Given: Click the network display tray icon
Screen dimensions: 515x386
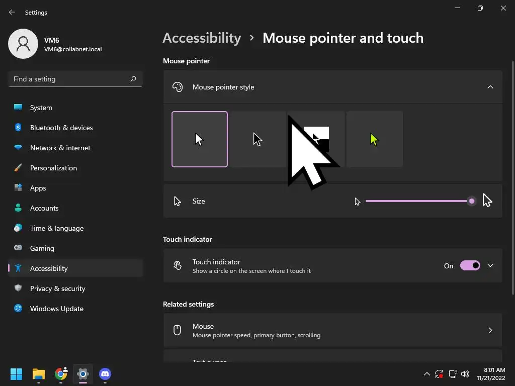Looking at the screenshot, I should point(453,374).
